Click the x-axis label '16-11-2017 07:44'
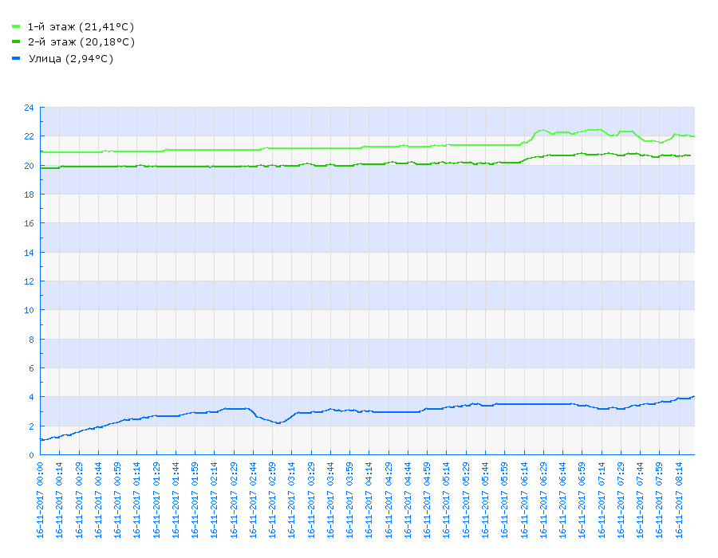718x558 pixels. [x=640, y=500]
